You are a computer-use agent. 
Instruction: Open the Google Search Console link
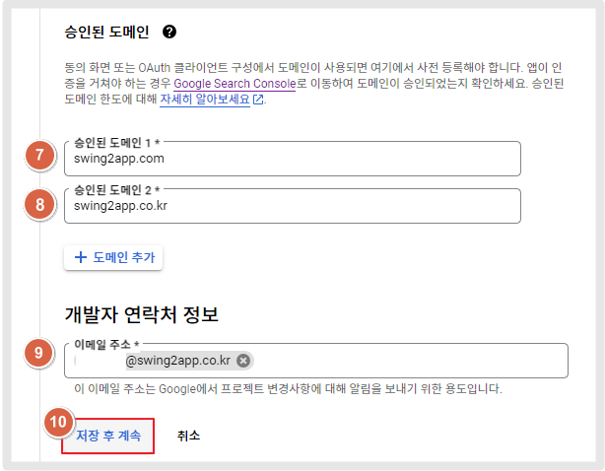[x=235, y=84]
